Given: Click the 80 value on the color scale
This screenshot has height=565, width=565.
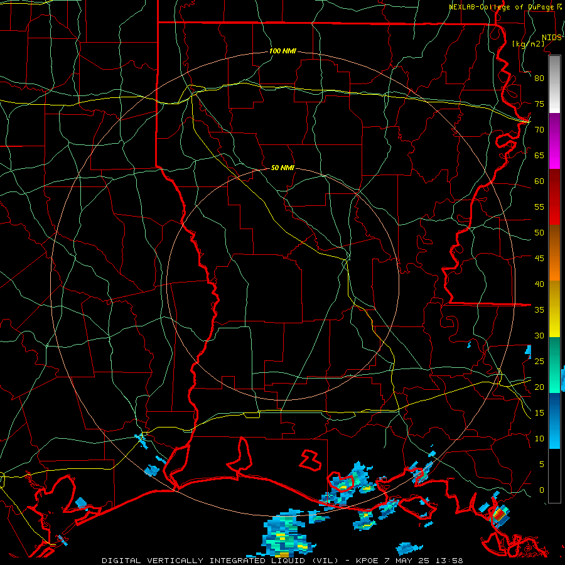Looking at the screenshot, I should (x=539, y=78).
